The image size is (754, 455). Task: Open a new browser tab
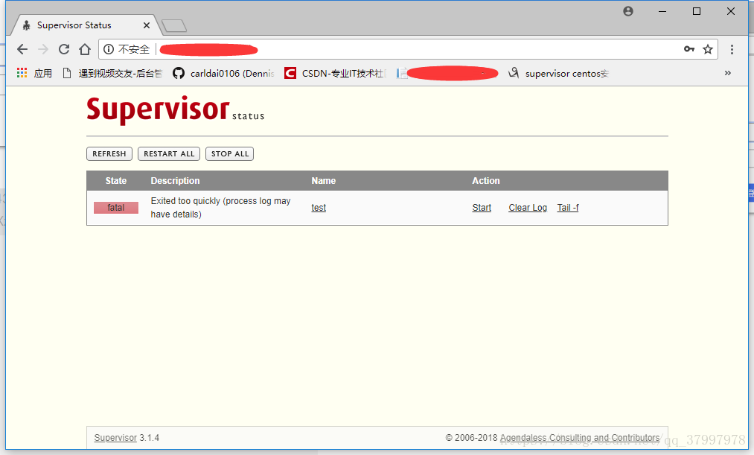click(x=174, y=26)
